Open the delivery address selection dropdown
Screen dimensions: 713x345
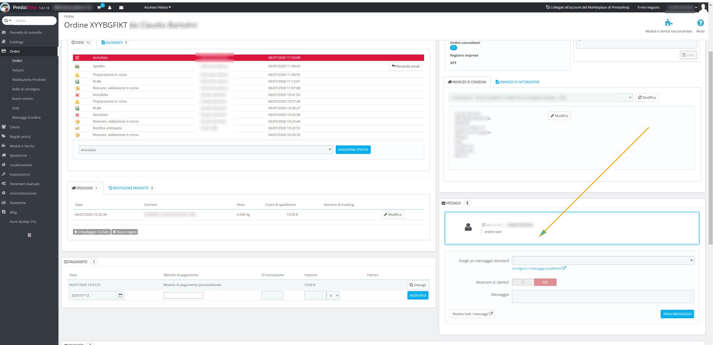coord(541,98)
